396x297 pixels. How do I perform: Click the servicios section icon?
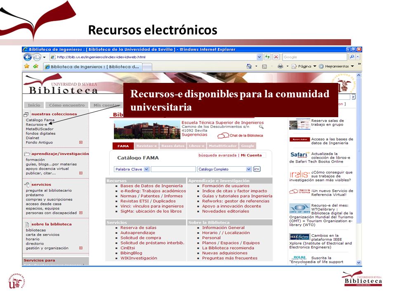click(27, 185)
